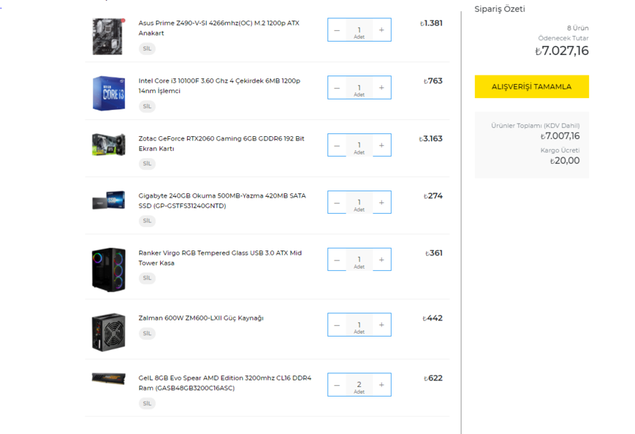635x434 pixels.
Task: Click the Intel Core i3 box image
Action: click(x=109, y=93)
